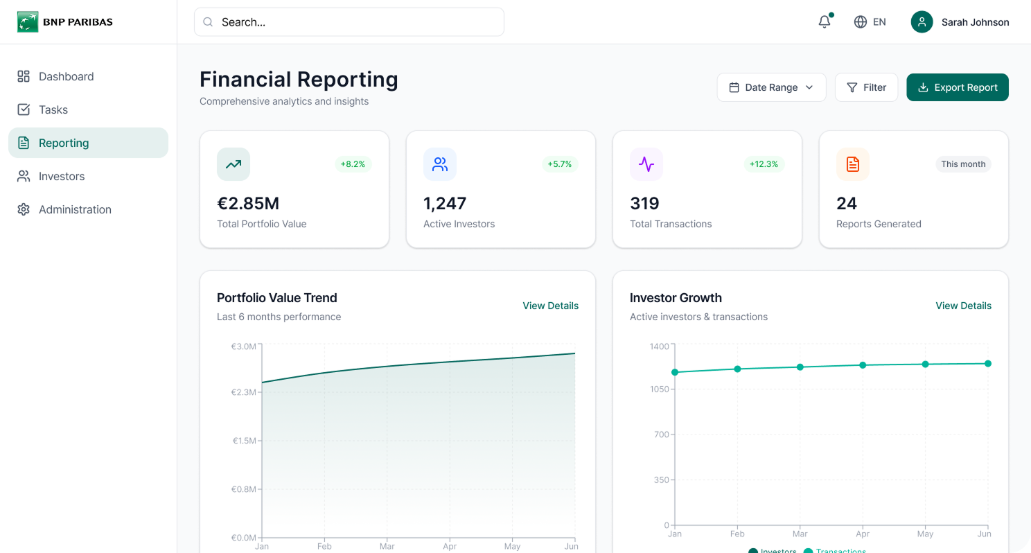
Task: Open Sarah Johnson's profile menu
Action: point(960,21)
